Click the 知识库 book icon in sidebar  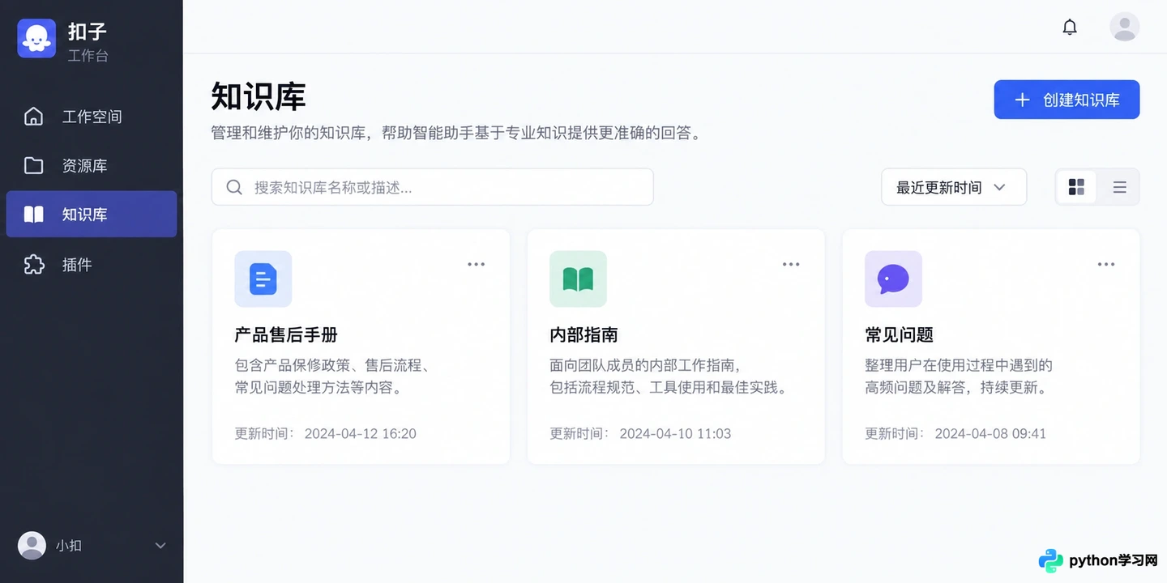click(33, 215)
